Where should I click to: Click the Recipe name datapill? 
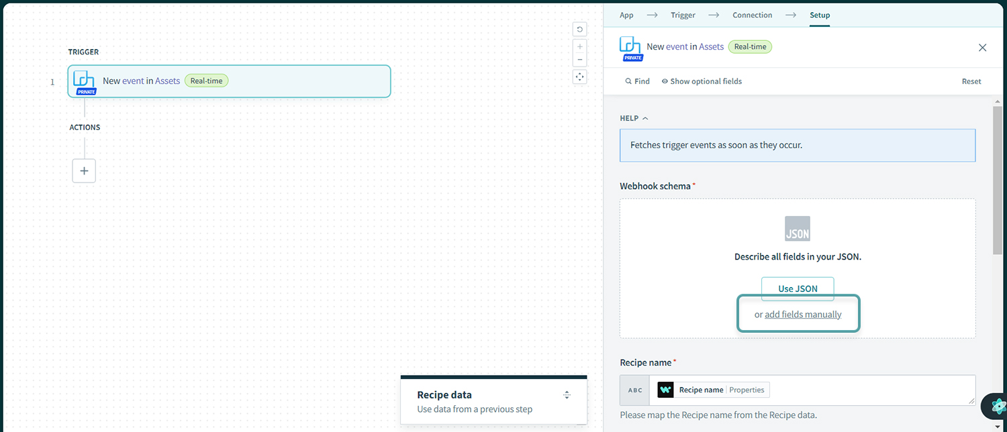click(713, 390)
